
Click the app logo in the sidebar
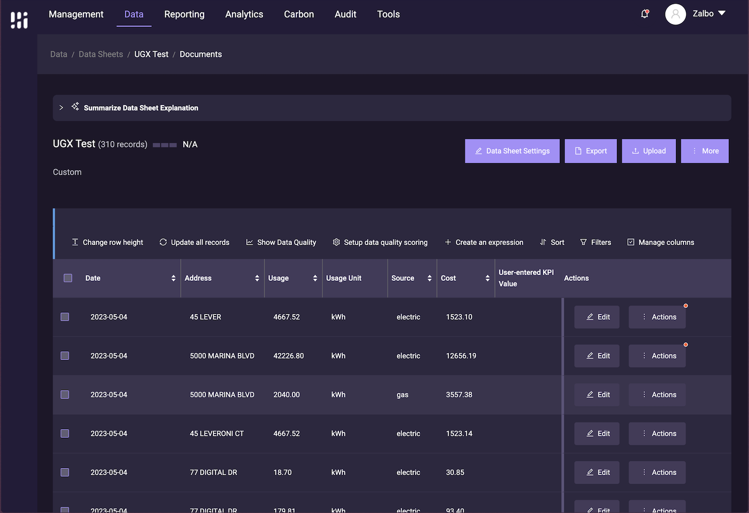pyautogui.click(x=19, y=20)
